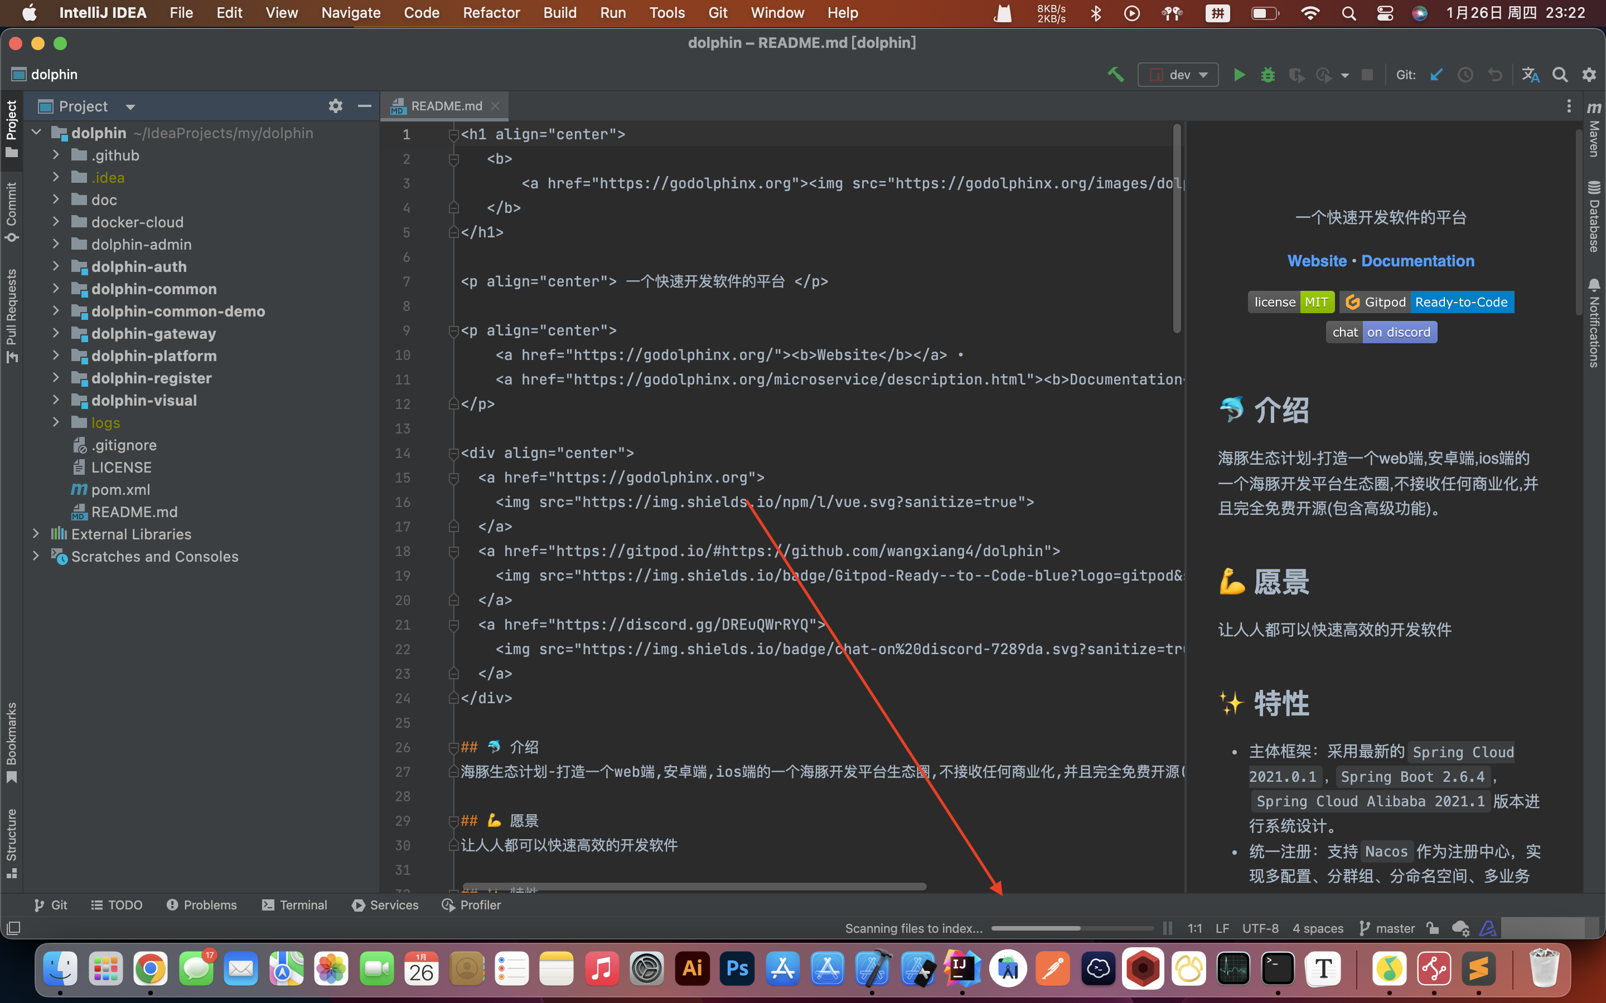Toggle the read-only lock in the status bar
Image resolution: width=1606 pixels, height=1003 pixels.
pos(1432,928)
